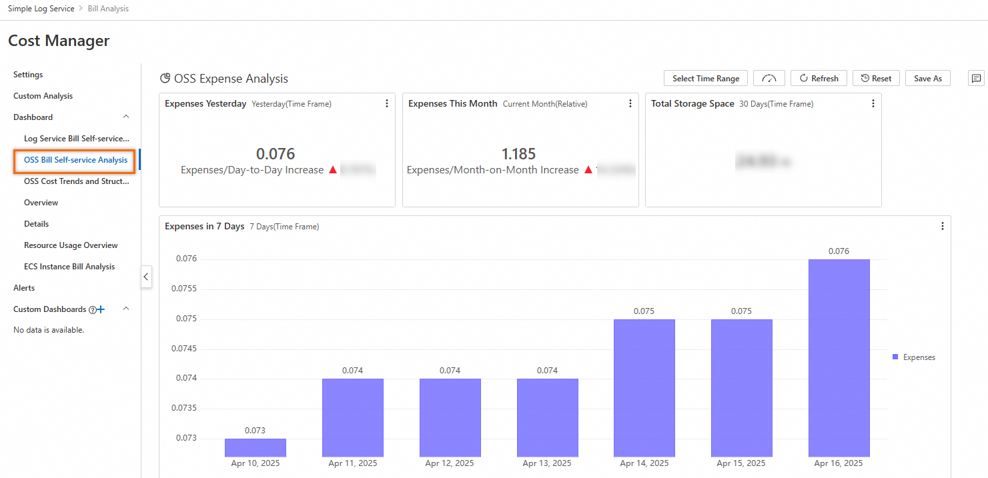Open Settings in the sidebar

[28, 75]
